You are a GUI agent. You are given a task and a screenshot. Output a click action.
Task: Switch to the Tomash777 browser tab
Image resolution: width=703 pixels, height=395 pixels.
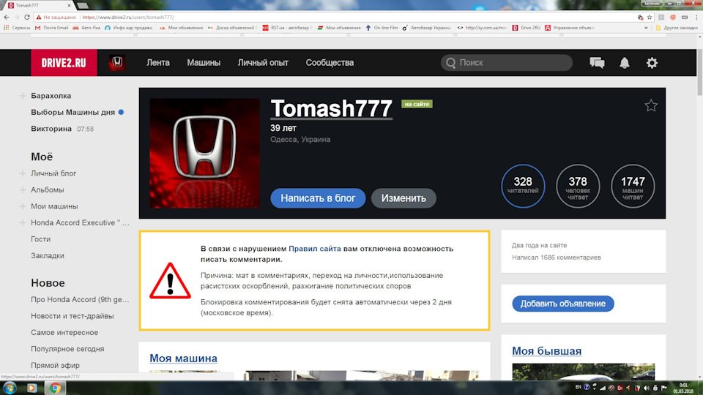pyautogui.click(x=39, y=5)
